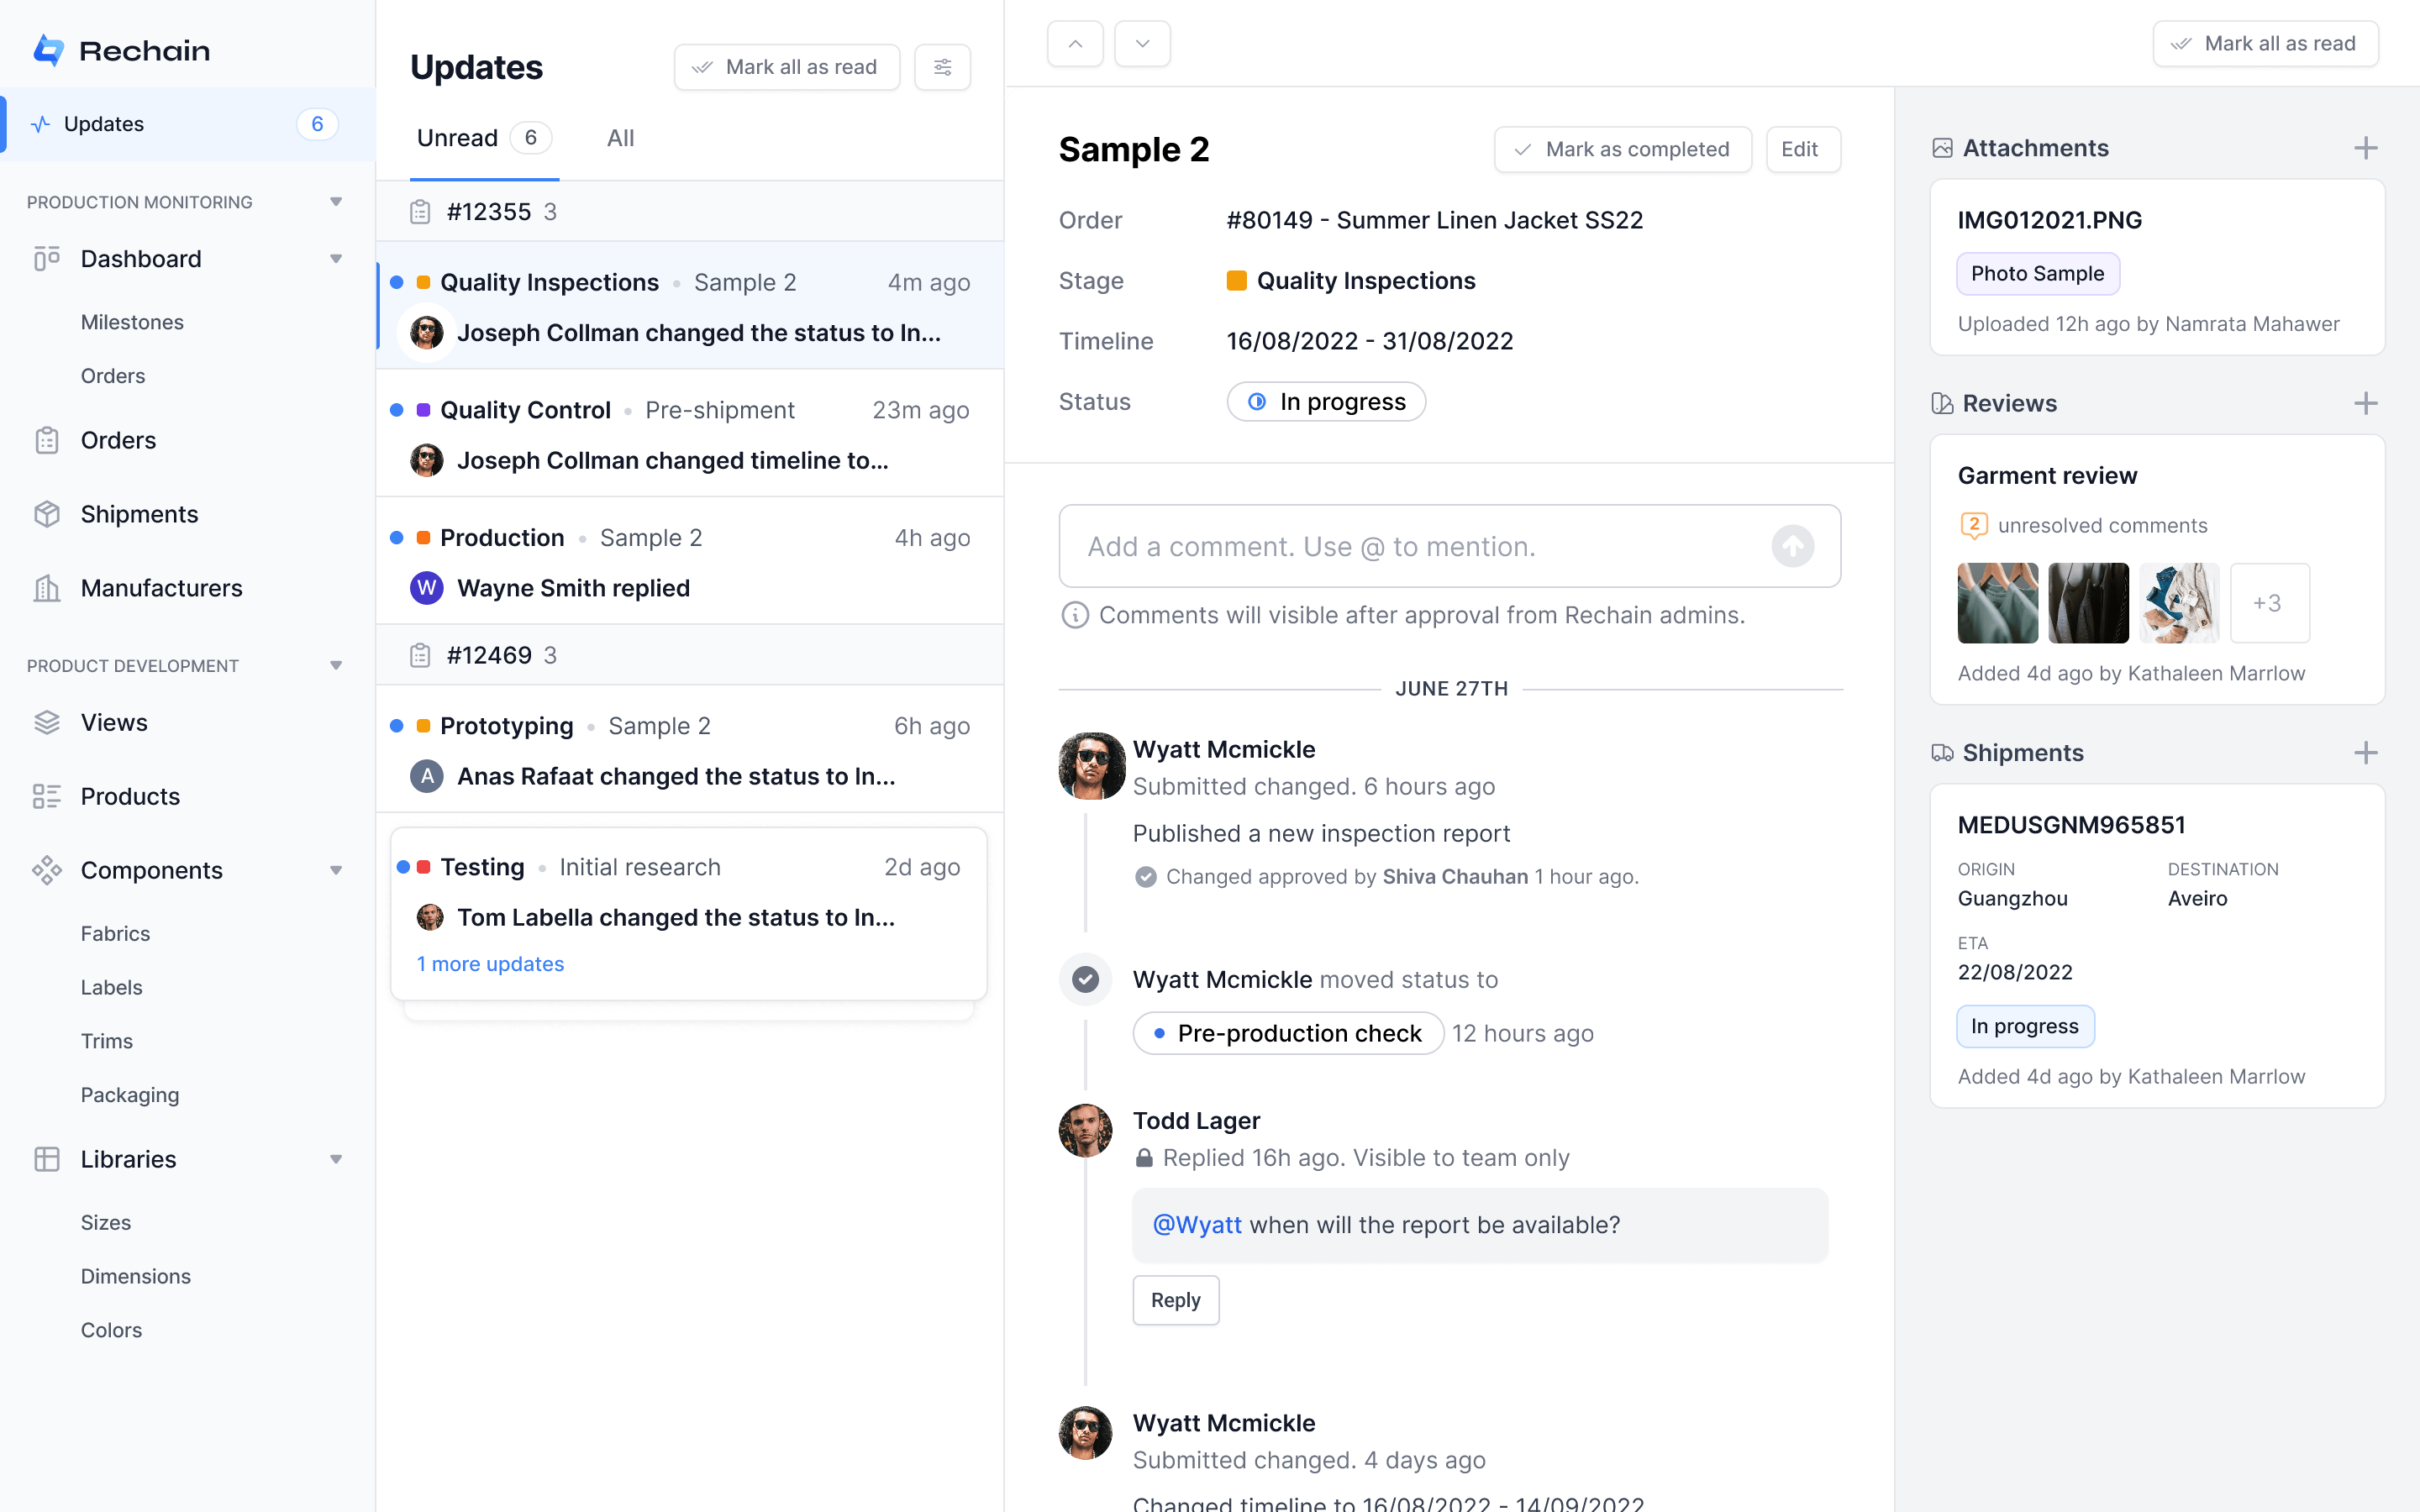Image resolution: width=2420 pixels, height=1512 pixels.
Task: Collapse the Components submenu
Action: (336, 870)
